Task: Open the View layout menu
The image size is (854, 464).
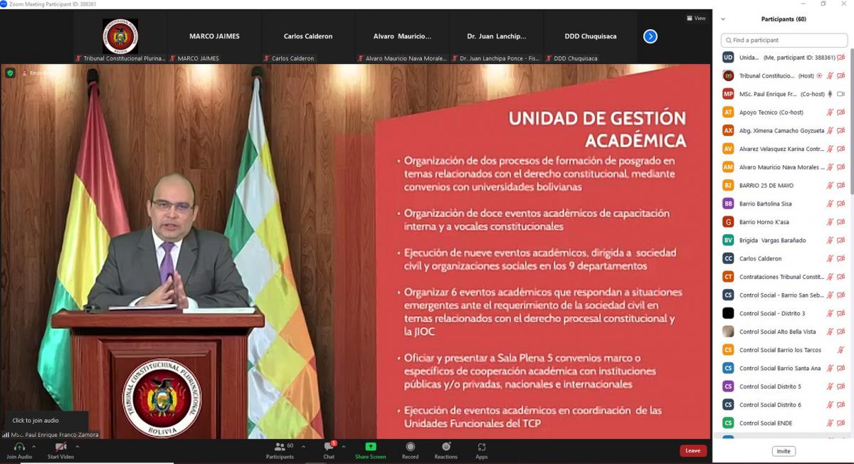Action: point(695,19)
